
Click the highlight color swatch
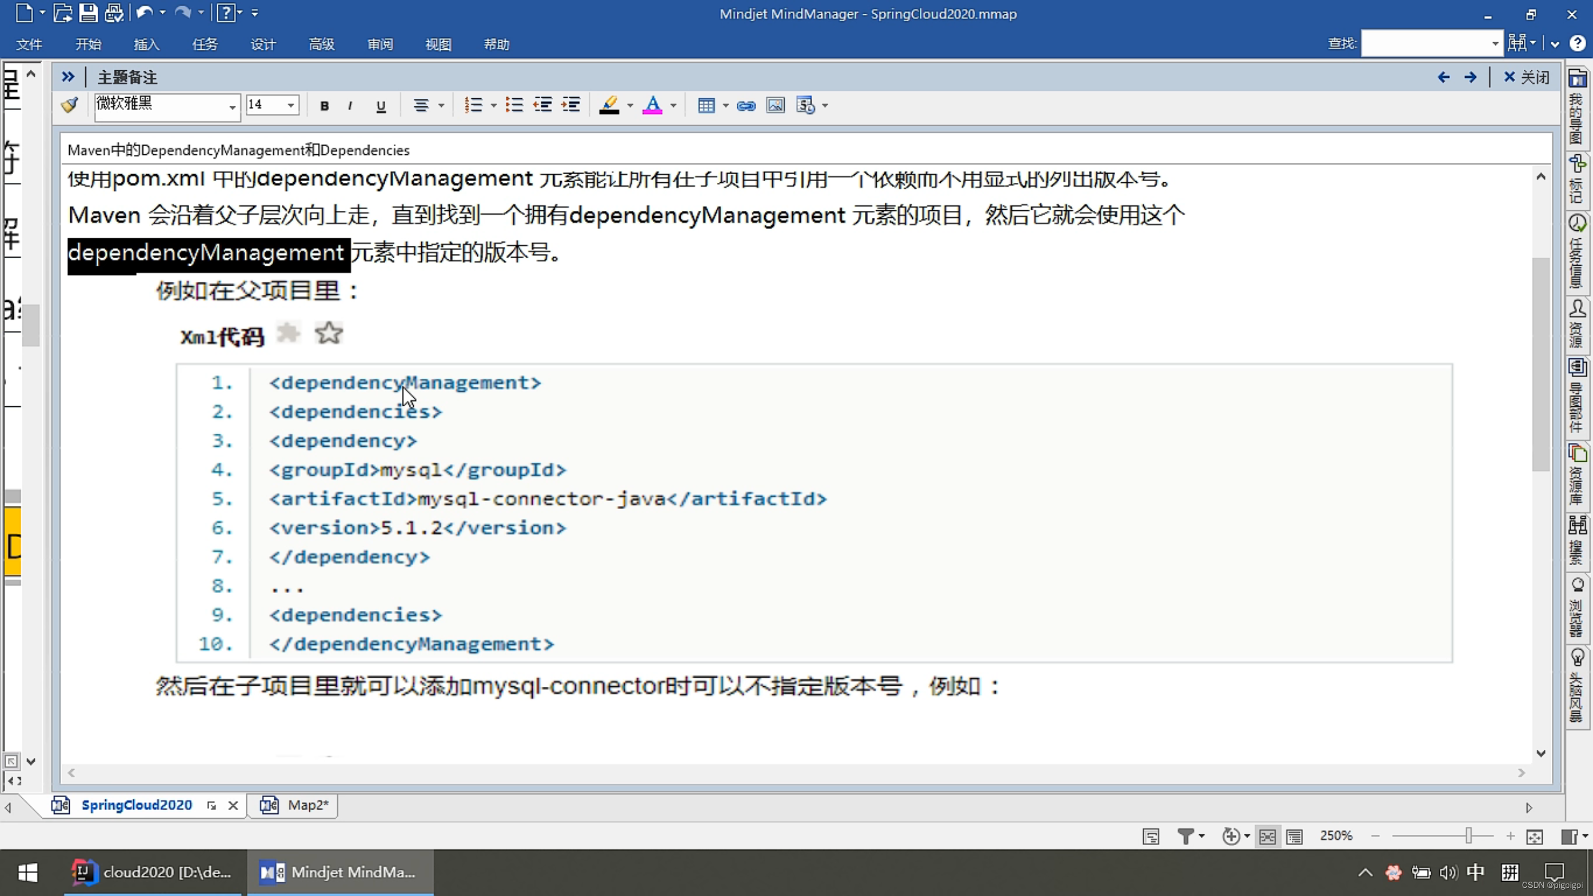point(609,105)
